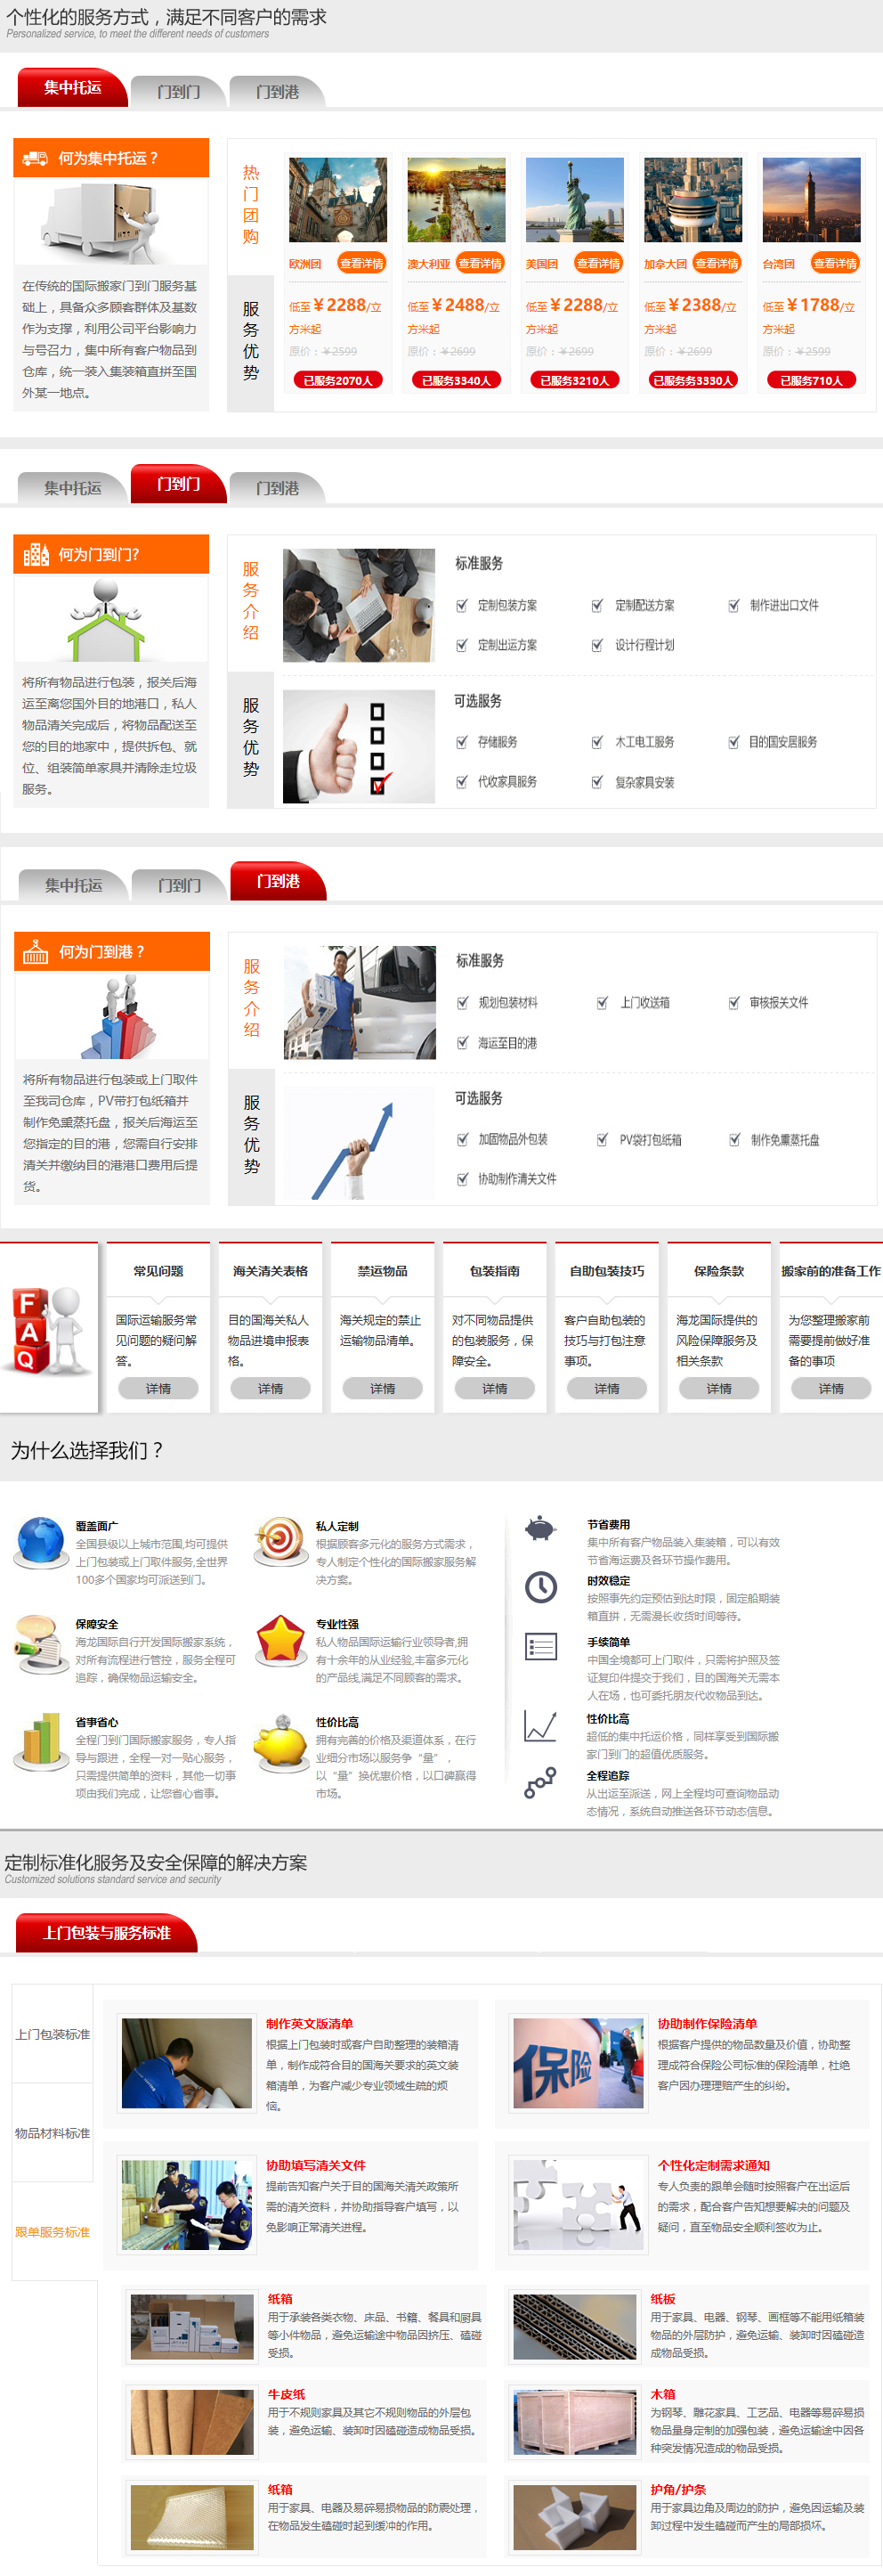The image size is (883, 2576).
Task: Click the 美国团 Statue of Liberty photo
Action: (x=574, y=200)
